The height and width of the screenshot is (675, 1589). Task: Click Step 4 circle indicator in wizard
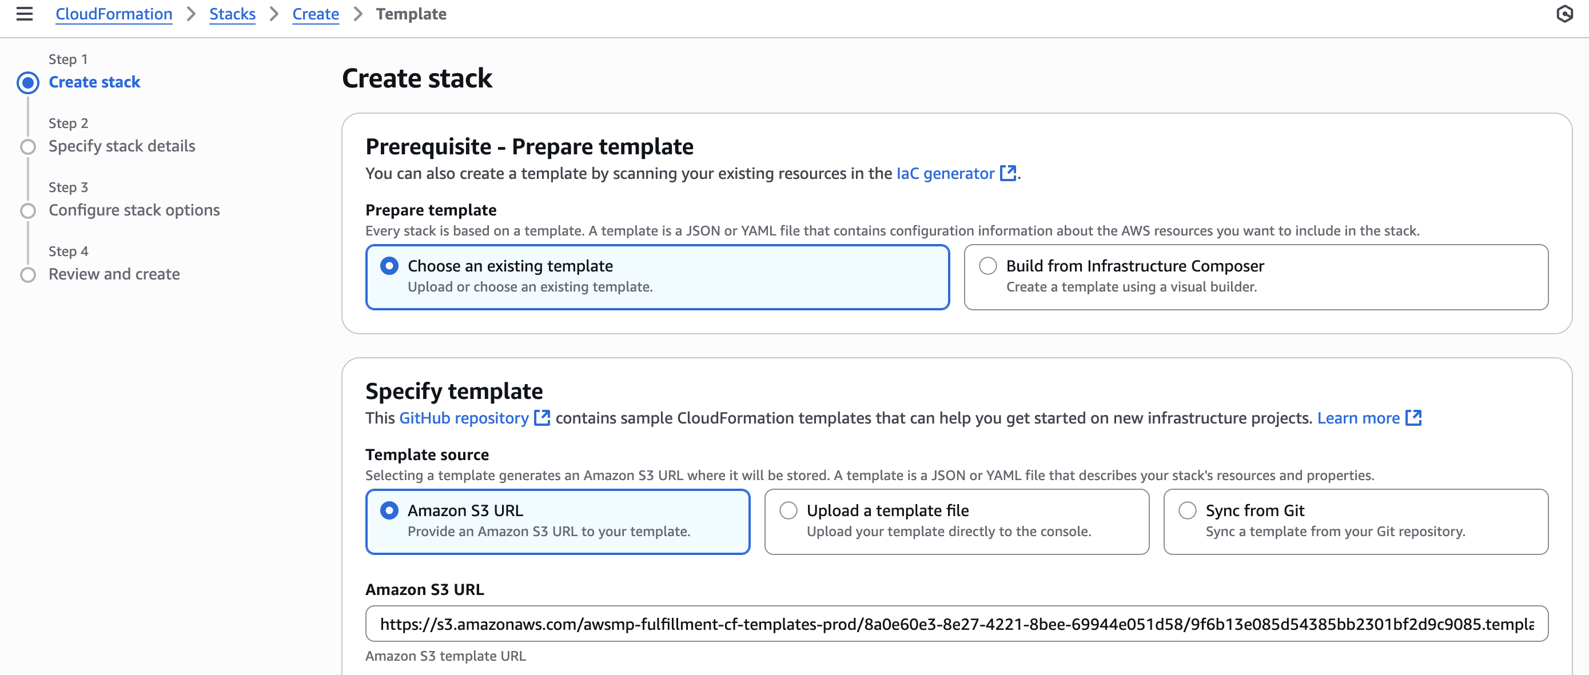click(28, 274)
